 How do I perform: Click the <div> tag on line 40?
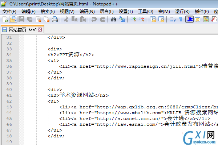click(55, 90)
